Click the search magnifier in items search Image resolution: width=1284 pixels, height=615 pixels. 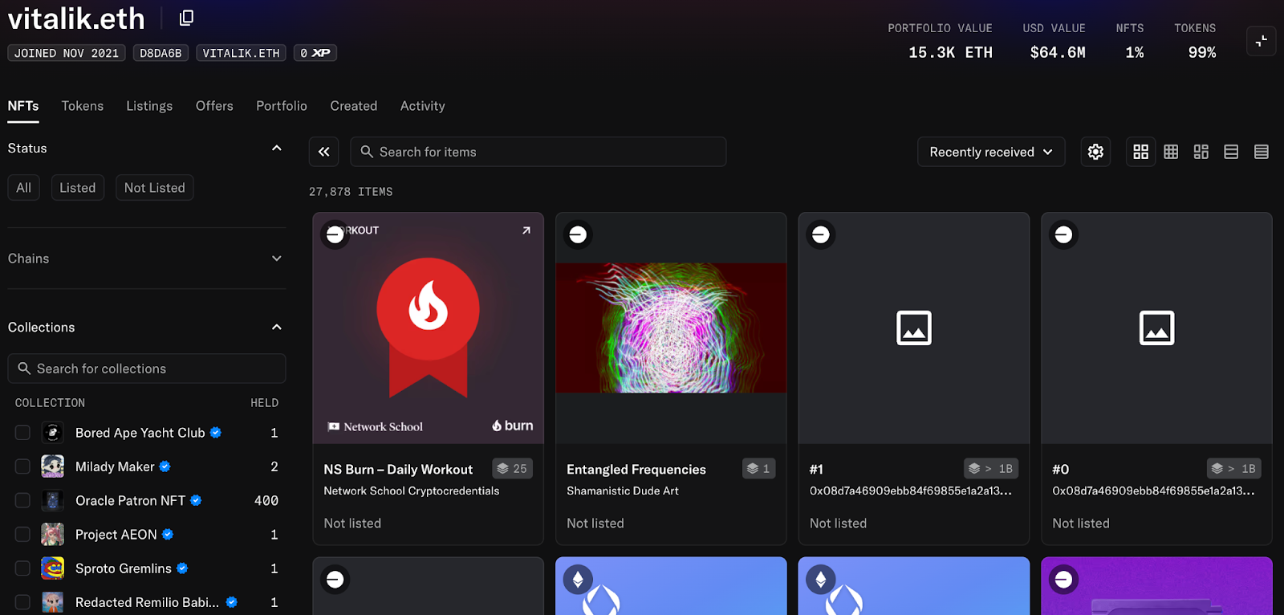367,152
